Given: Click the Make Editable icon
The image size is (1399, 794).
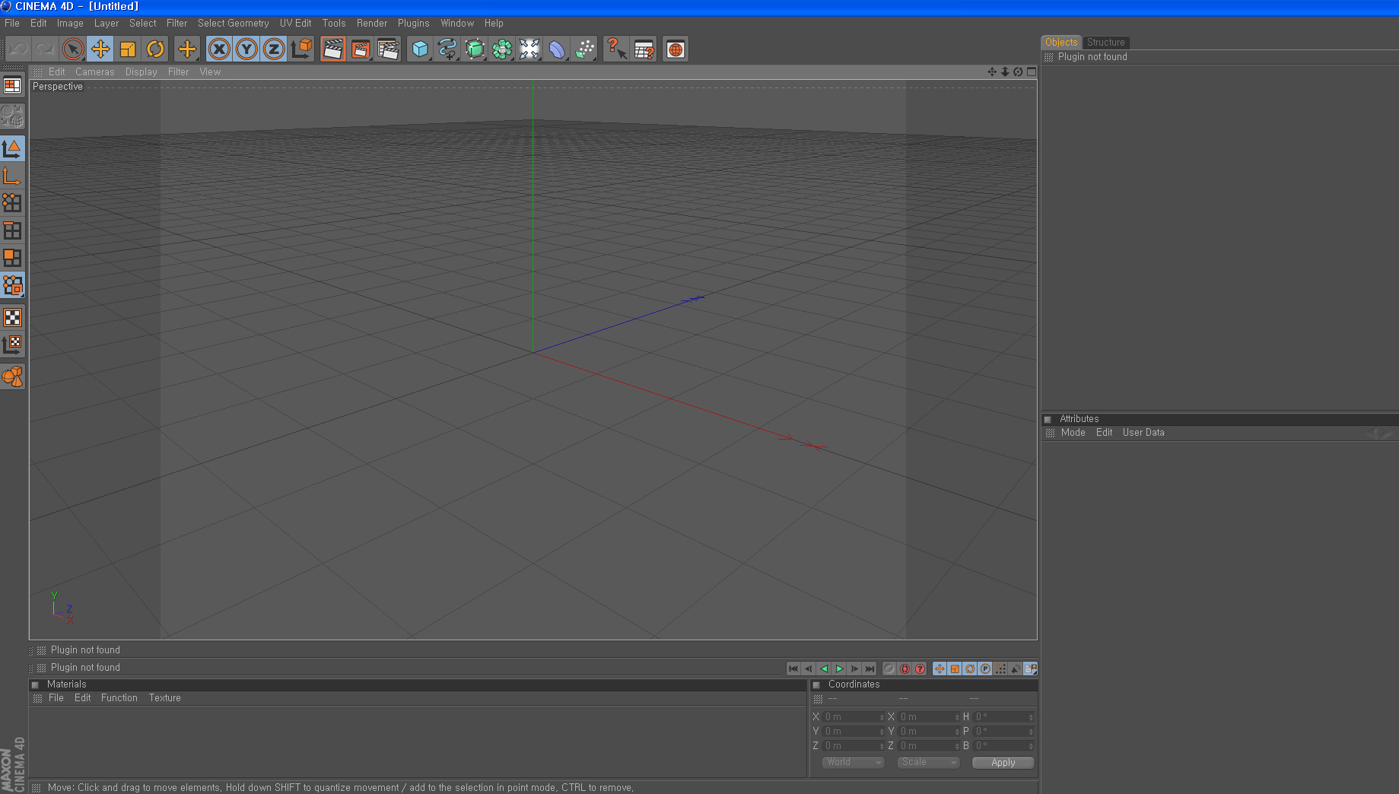Looking at the screenshot, I should pyautogui.click(x=12, y=116).
